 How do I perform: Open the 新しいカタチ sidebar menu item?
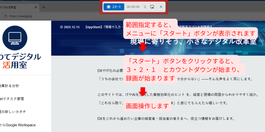(x=13, y=112)
